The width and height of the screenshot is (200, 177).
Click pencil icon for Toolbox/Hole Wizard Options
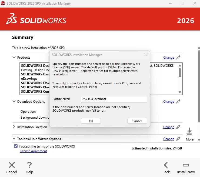pyautogui.click(x=178, y=139)
